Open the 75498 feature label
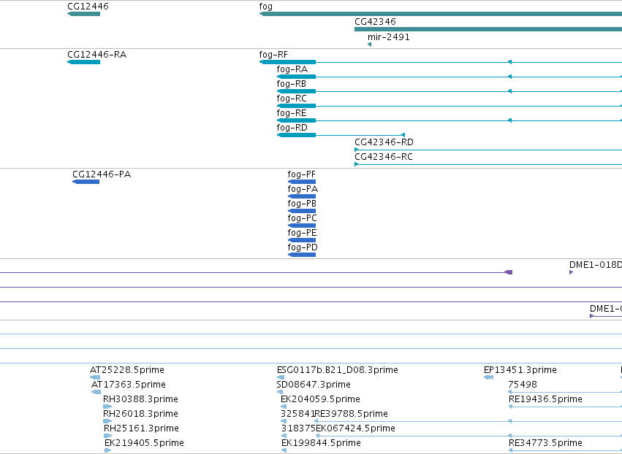This screenshot has width=622, height=454. point(523,385)
